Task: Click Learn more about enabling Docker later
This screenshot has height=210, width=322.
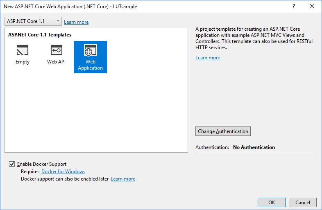Action: point(123,179)
